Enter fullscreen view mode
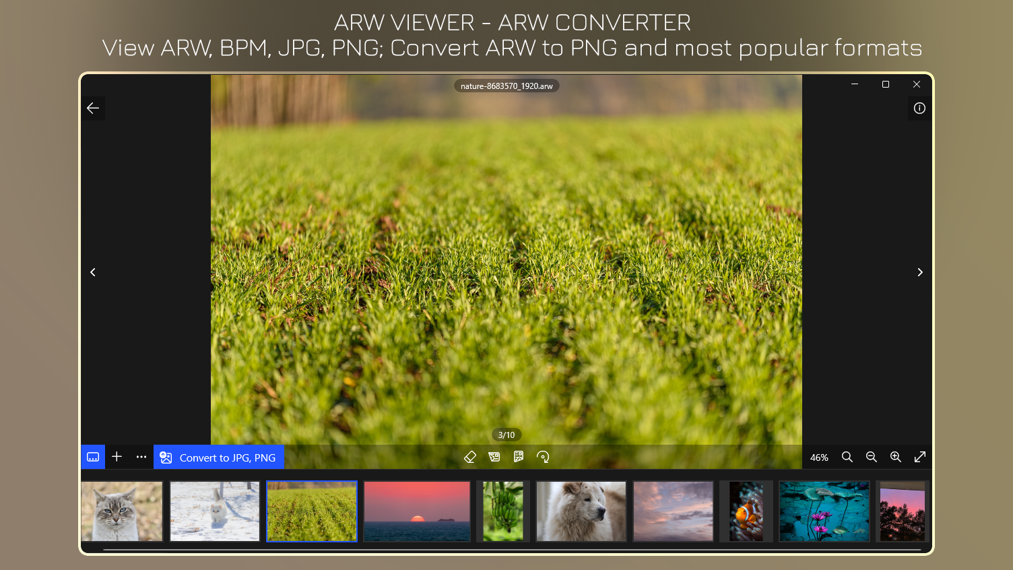Screen dimensions: 1013x570 point(920,457)
